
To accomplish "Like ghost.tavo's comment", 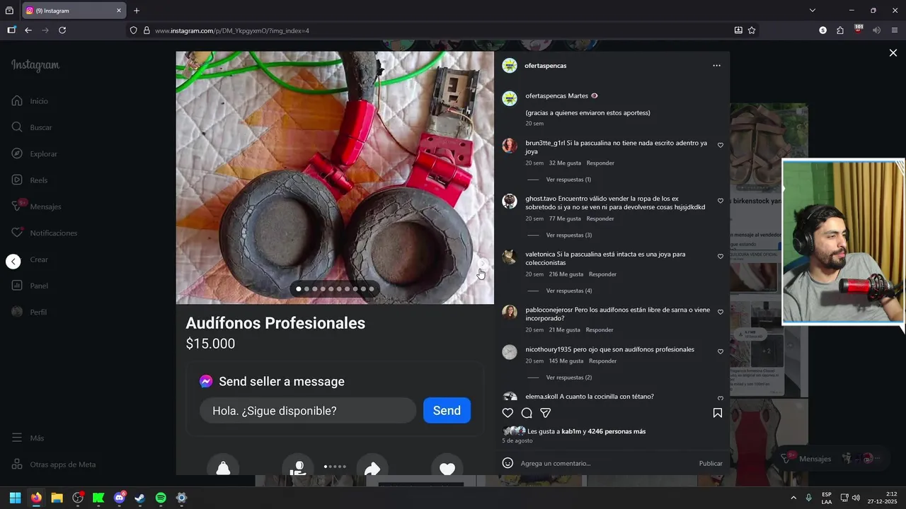I will point(721,201).
